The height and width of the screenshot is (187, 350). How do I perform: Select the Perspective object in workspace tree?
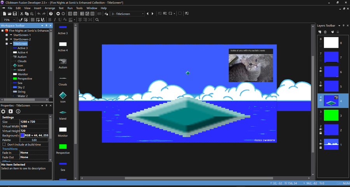pos(25,79)
